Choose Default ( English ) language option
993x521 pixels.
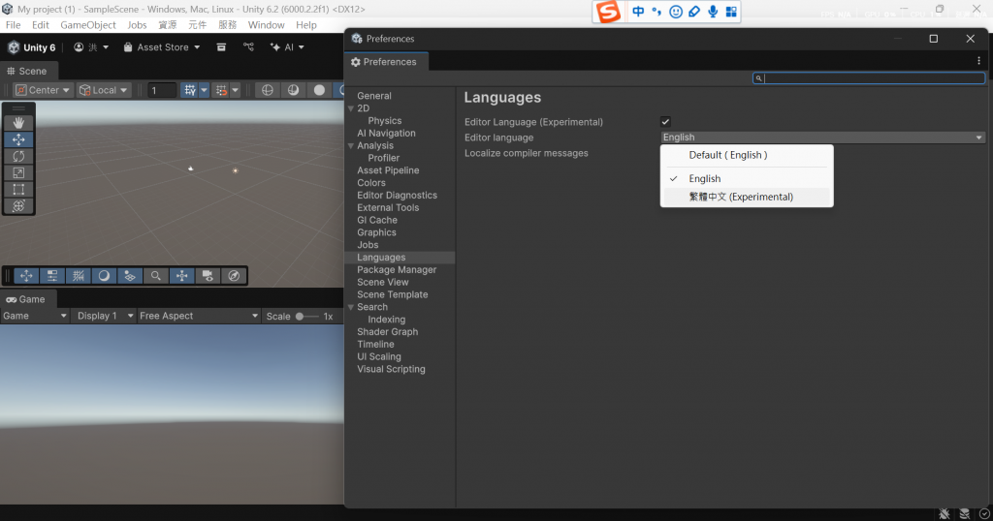[747, 155]
